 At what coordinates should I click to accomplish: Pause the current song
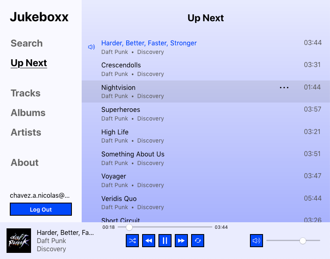165,241
